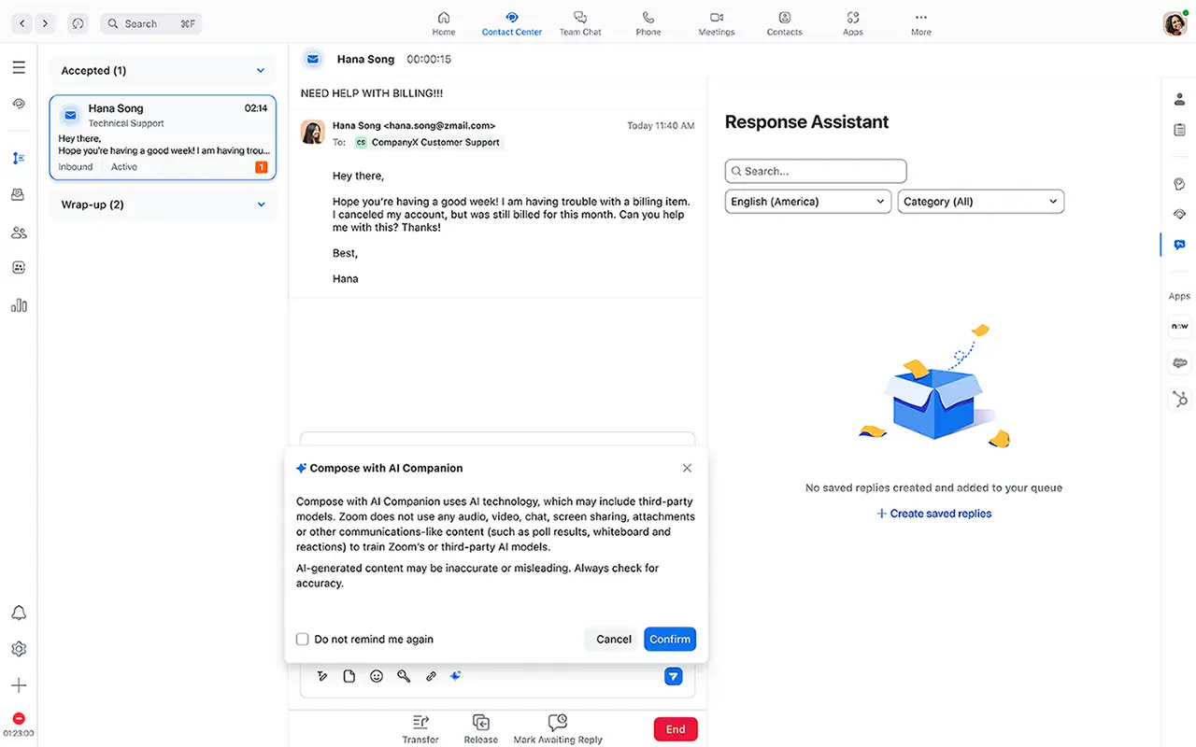Click the user profile avatar top right

1175,23
